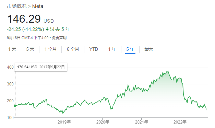Click the 146.29 current price value

point(24,19)
